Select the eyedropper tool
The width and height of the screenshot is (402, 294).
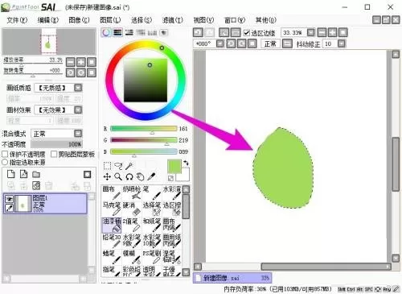click(151, 176)
